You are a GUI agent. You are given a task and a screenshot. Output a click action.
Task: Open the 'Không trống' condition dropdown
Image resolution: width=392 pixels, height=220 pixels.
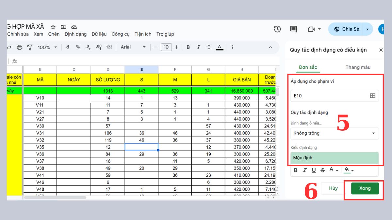coord(335,133)
